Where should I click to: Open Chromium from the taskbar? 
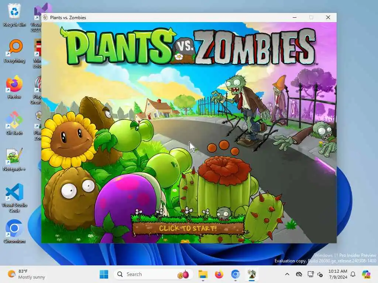pyautogui.click(x=235, y=274)
